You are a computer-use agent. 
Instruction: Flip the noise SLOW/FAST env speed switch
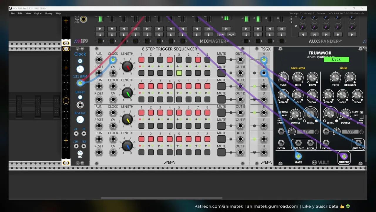362,114
